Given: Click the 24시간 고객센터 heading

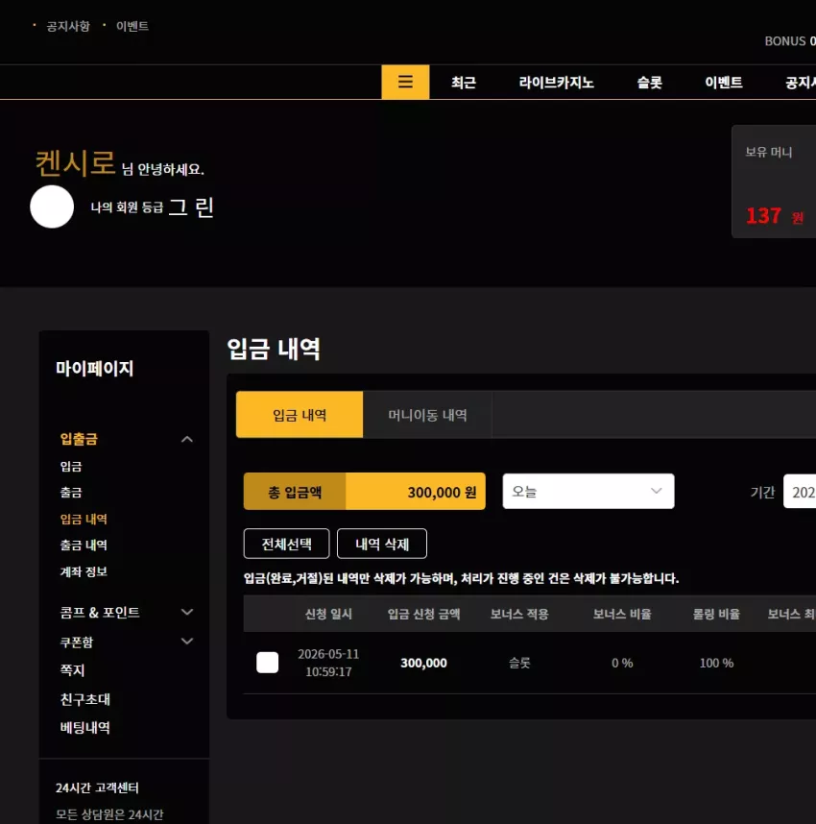Looking at the screenshot, I should coord(97,788).
